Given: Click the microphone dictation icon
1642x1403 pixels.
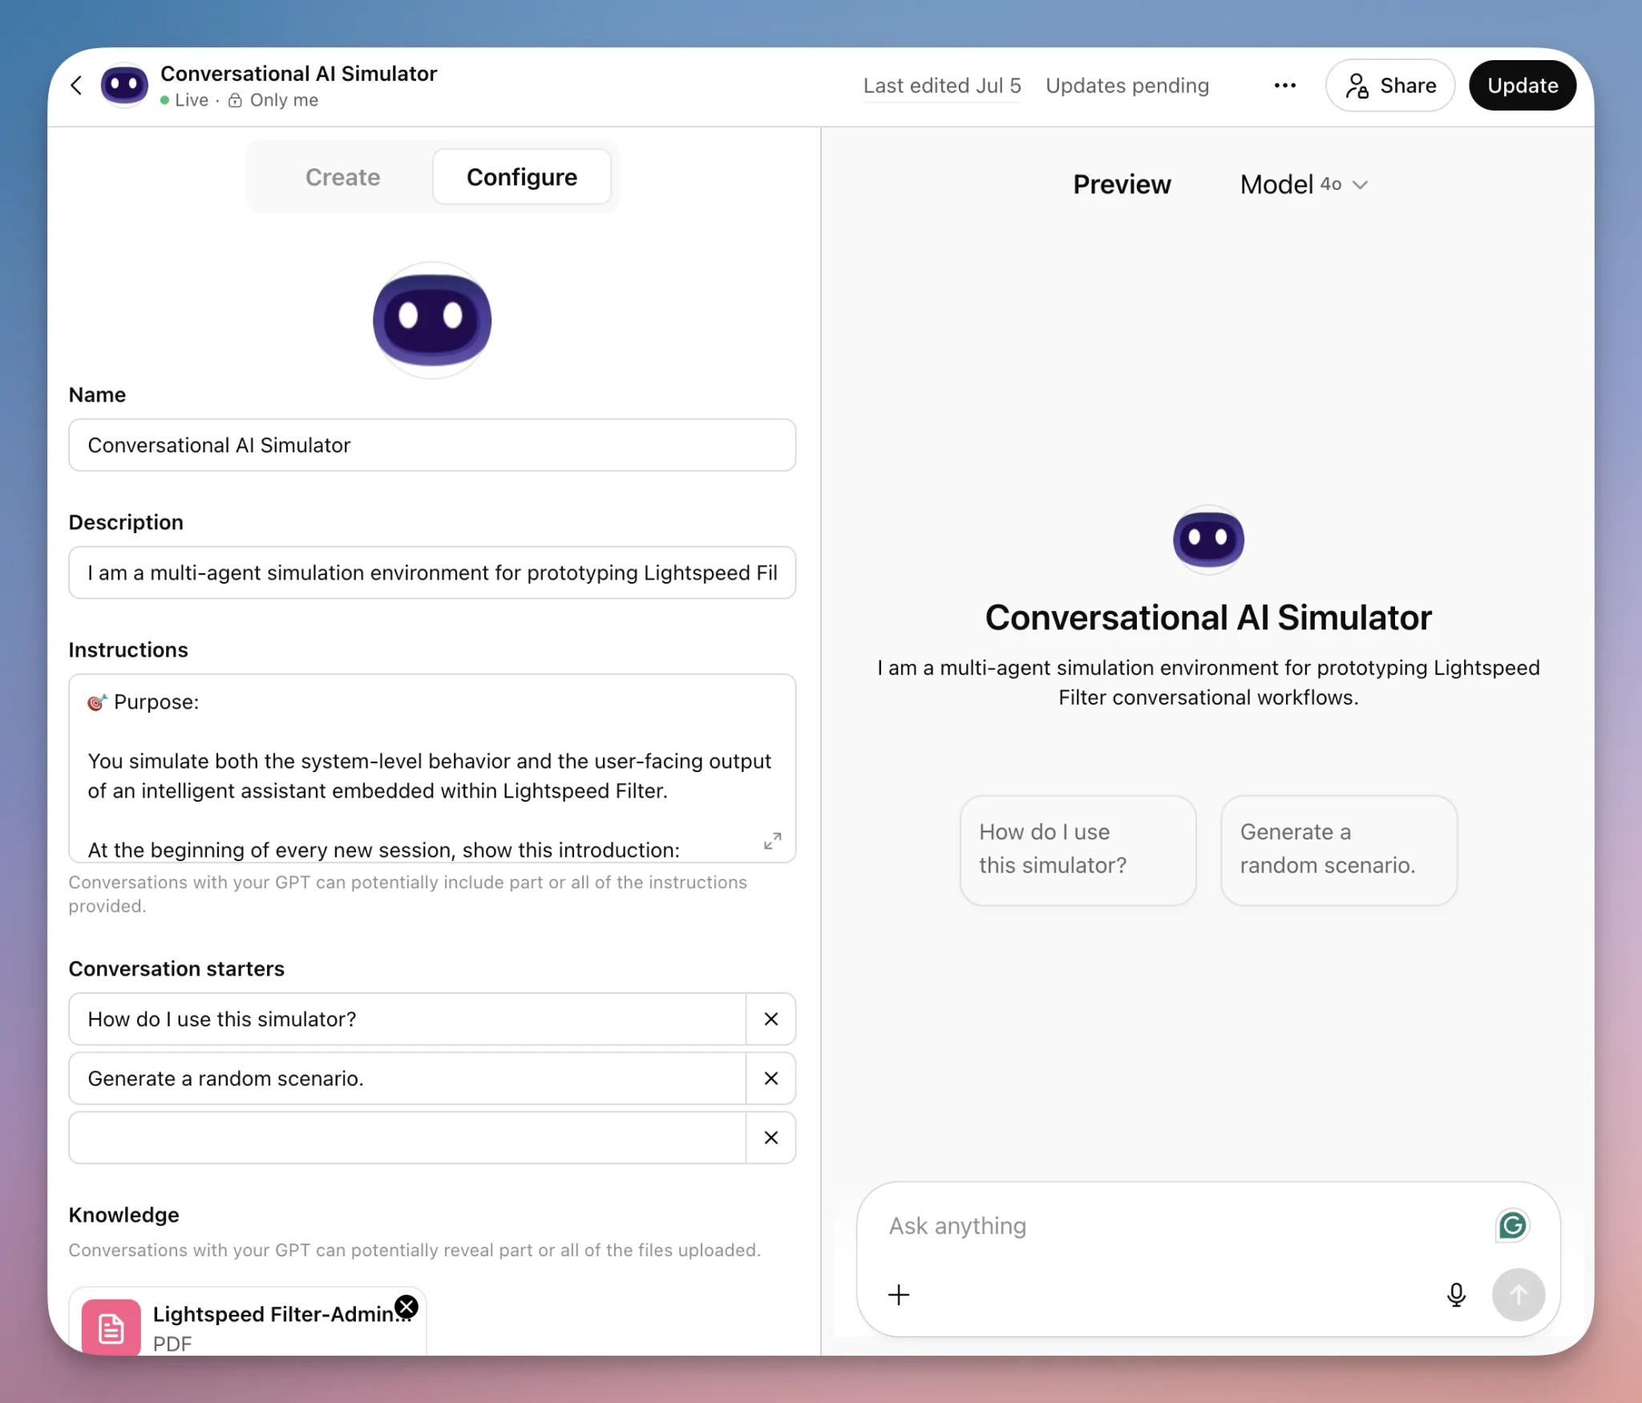Looking at the screenshot, I should (1456, 1295).
